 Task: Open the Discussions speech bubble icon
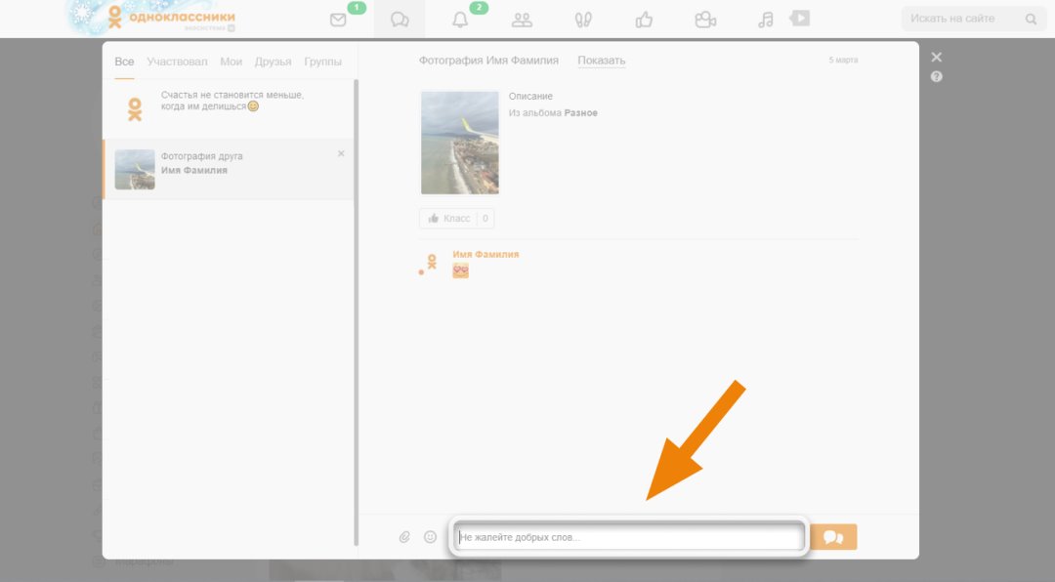tap(399, 20)
